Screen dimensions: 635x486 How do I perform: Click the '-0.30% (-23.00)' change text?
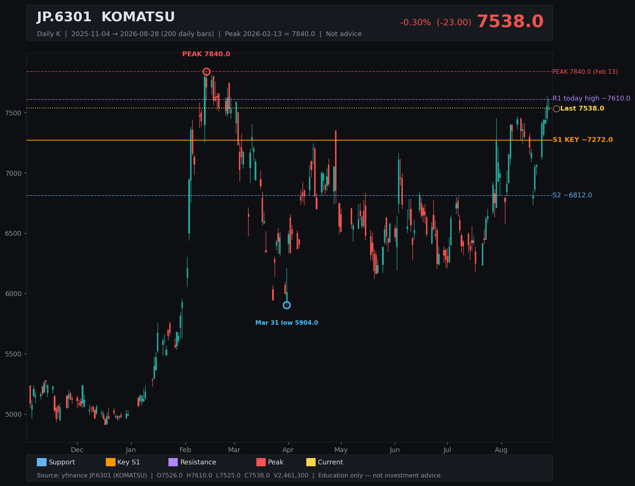[x=436, y=22]
